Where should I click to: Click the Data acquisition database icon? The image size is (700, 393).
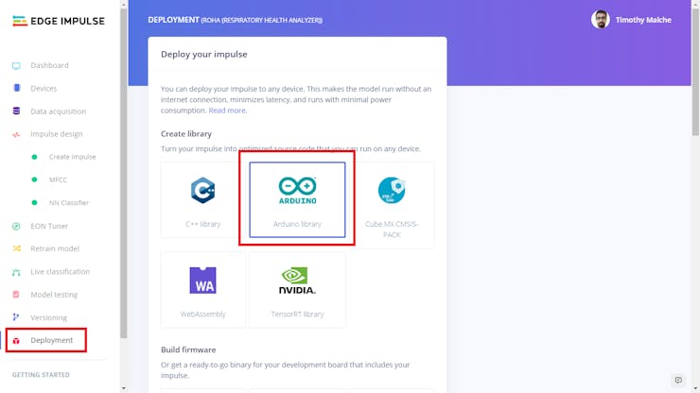16,111
